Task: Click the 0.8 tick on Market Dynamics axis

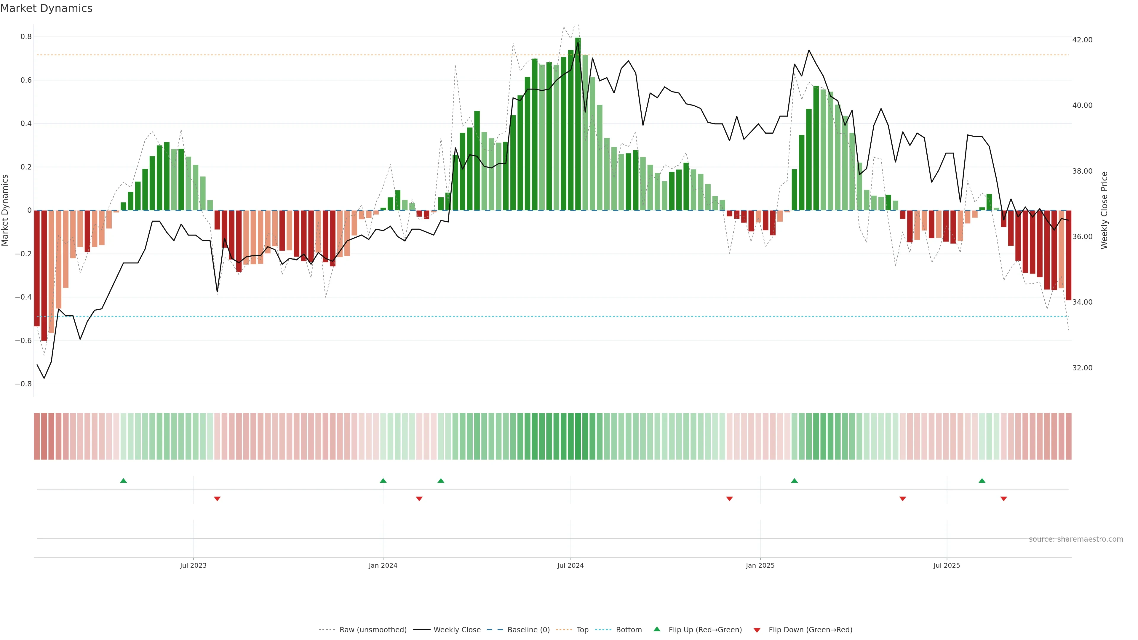Action: tap(26, 37)
